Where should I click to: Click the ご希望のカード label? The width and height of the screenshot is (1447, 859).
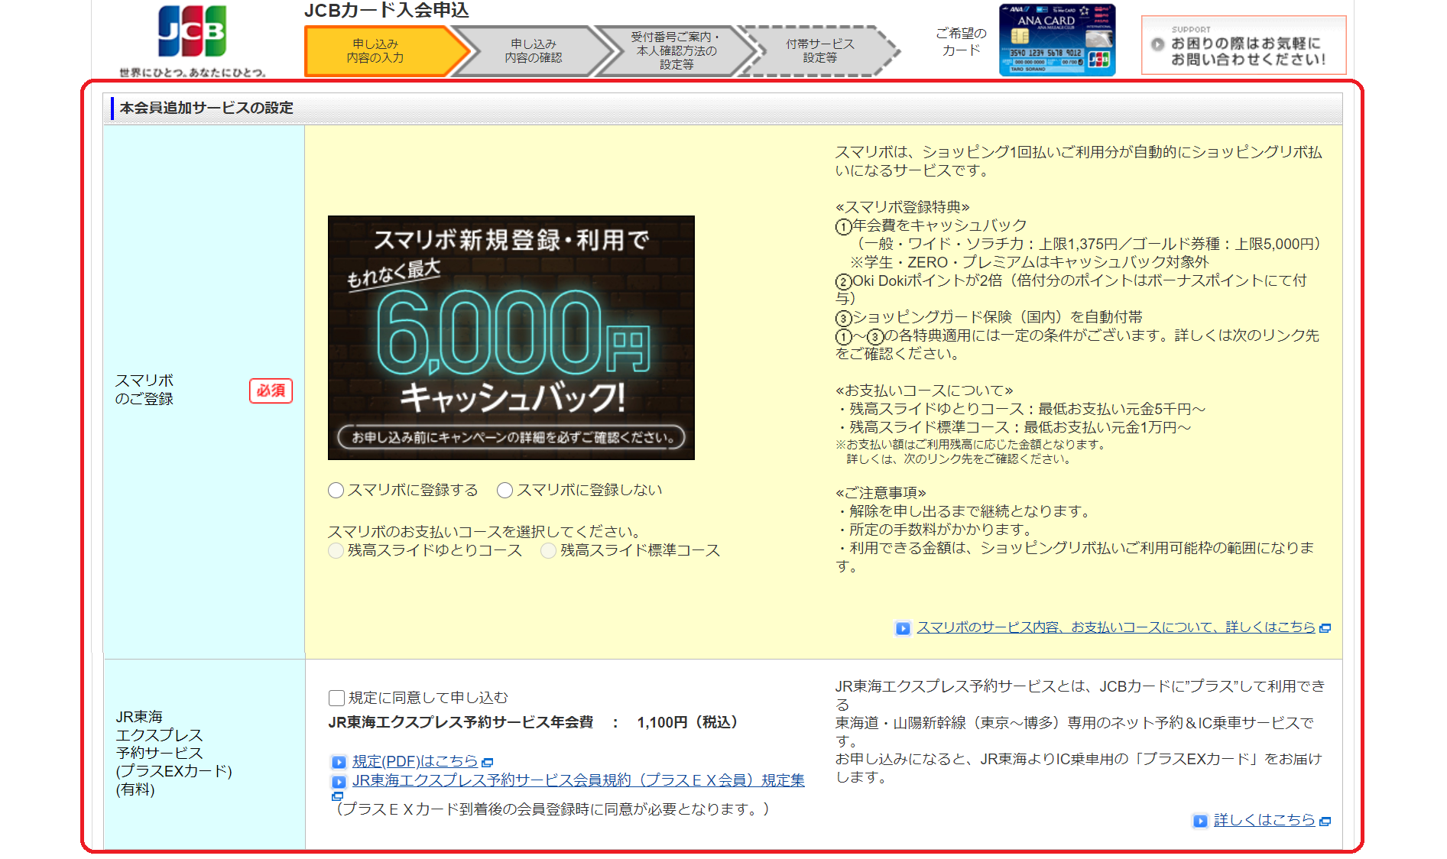[961, 42]
